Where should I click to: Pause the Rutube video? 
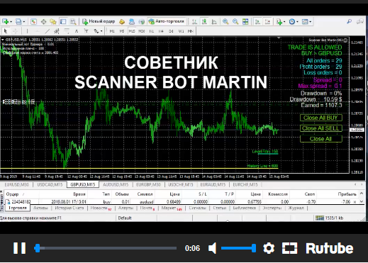click(x=20, y=248)
